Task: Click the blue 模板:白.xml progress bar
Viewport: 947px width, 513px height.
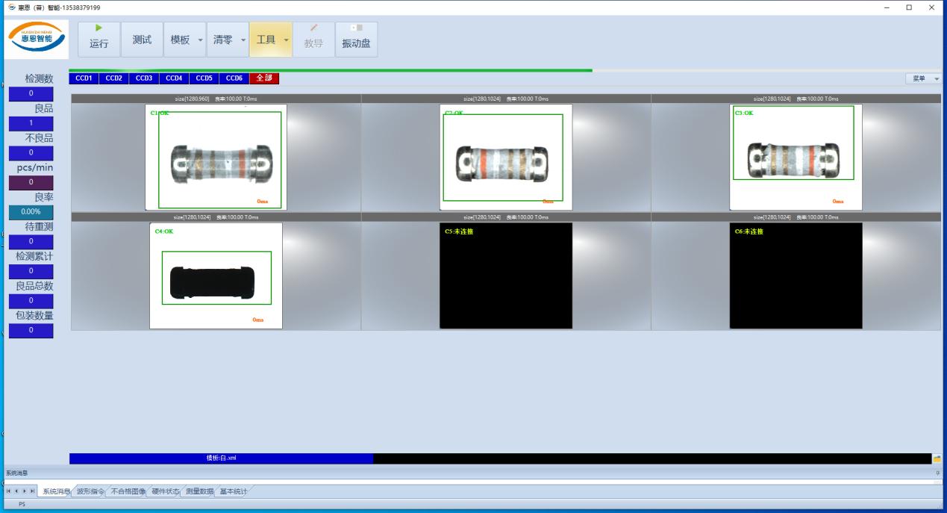Action: (x=221, y=458)
